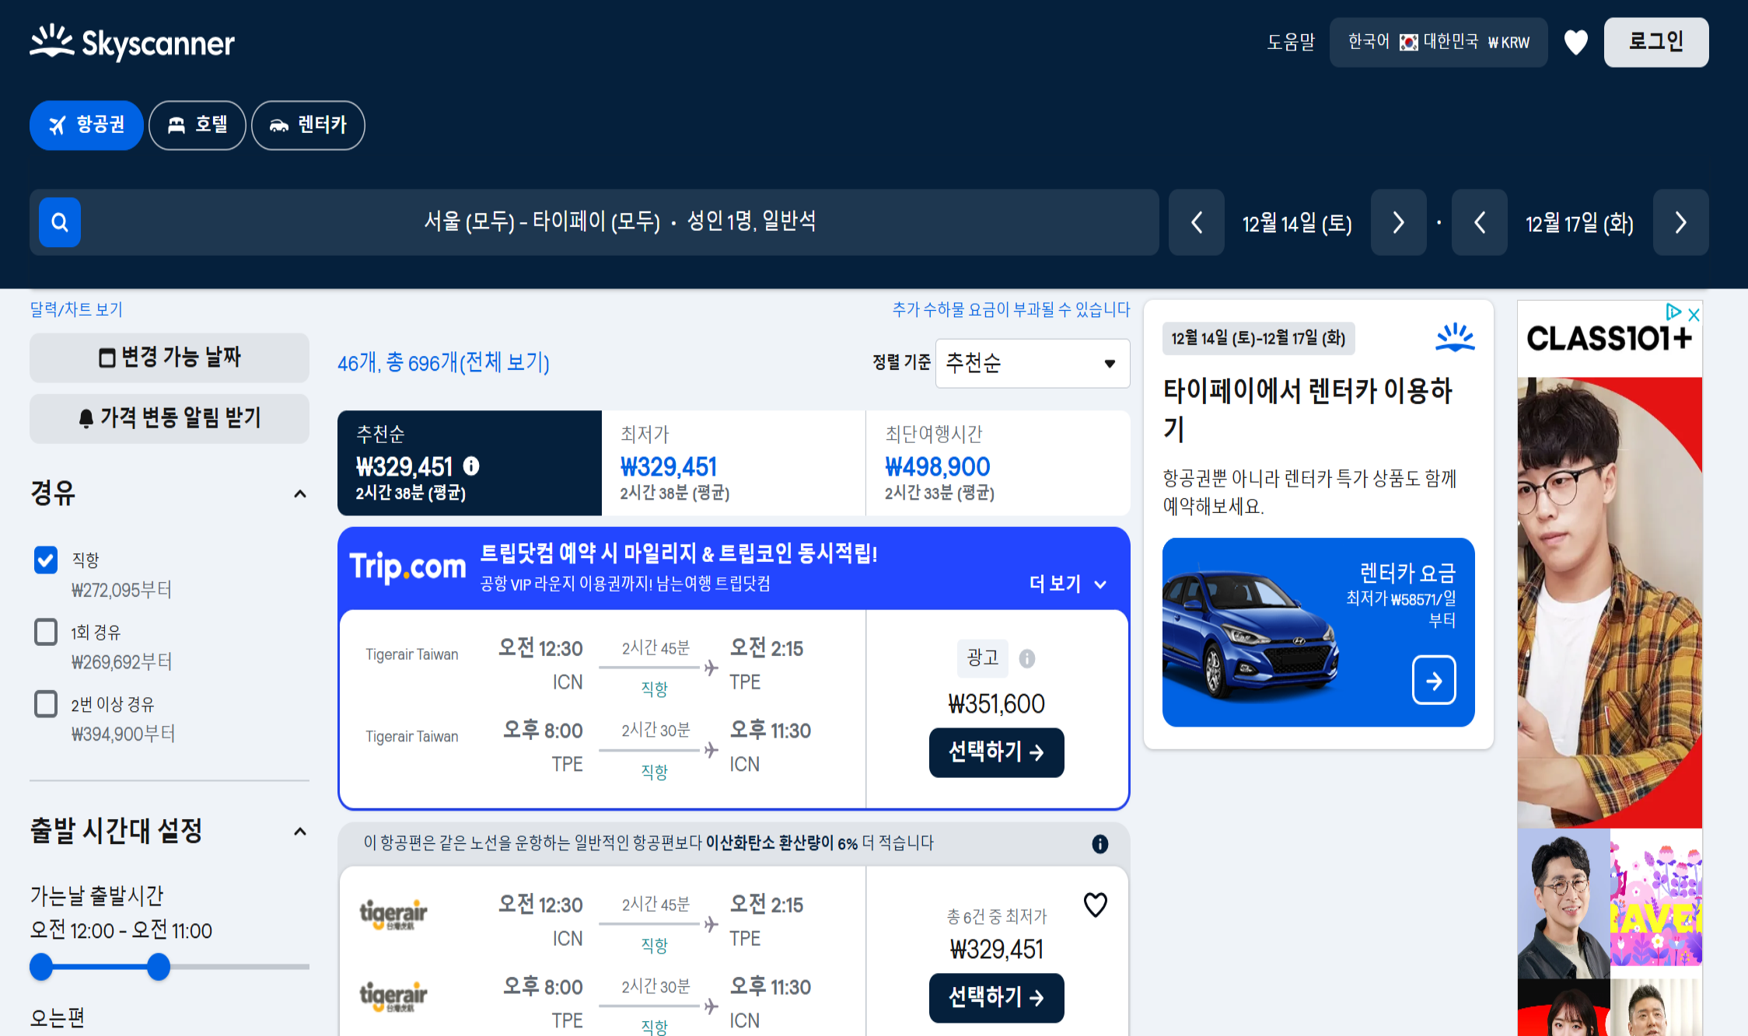The height and width of the screenshot is (1036, 1748).
Task: Expand 더 보기 on Trip.com banner
Action: (x=1068, y=584)
